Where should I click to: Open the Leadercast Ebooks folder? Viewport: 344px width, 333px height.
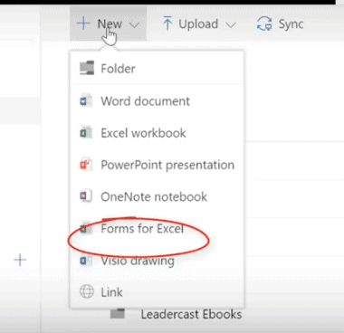click(191, 315)
